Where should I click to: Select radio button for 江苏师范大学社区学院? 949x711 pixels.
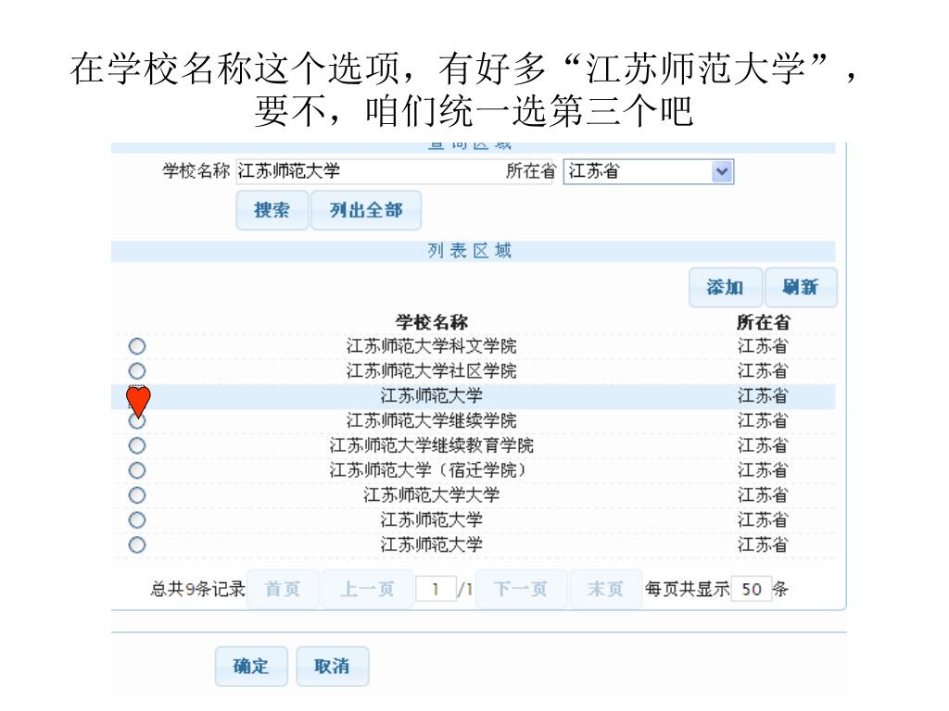(x=137, y=370)
